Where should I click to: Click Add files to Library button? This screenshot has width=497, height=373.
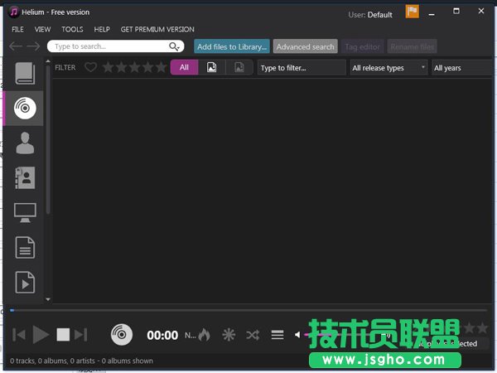tap(232, 46)
